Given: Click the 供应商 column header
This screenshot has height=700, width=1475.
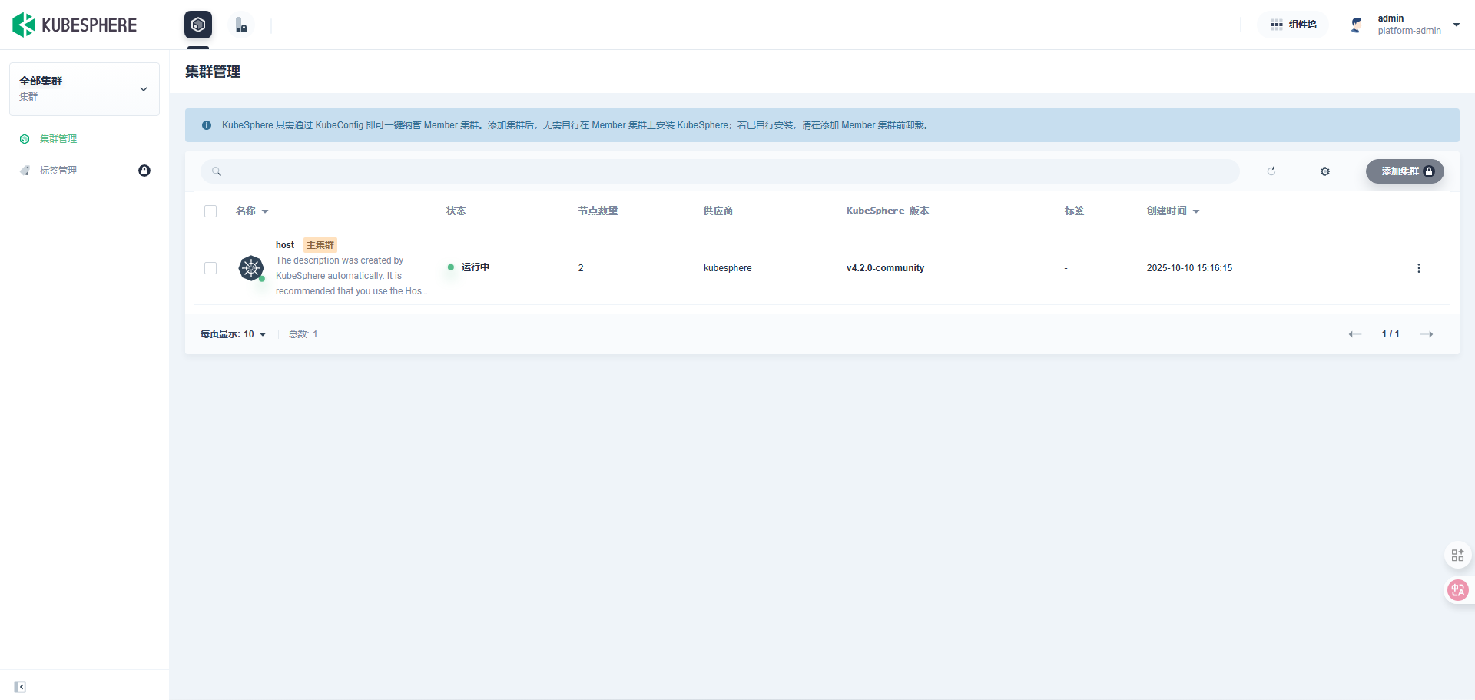Looking at the screenshot, I should tap(718, 211).
